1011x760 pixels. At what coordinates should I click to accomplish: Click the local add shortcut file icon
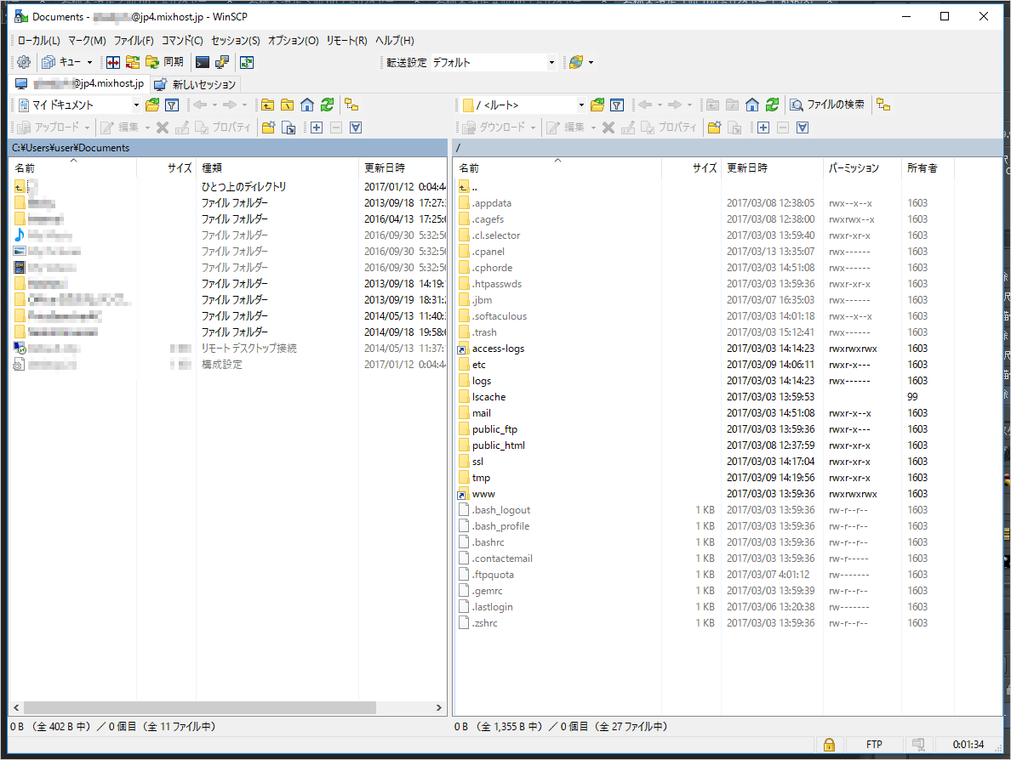pyautogui.click(x=288, y=128)
